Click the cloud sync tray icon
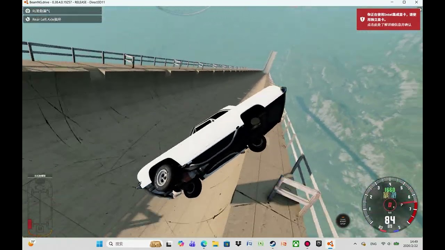 click(x=364, y=244)
